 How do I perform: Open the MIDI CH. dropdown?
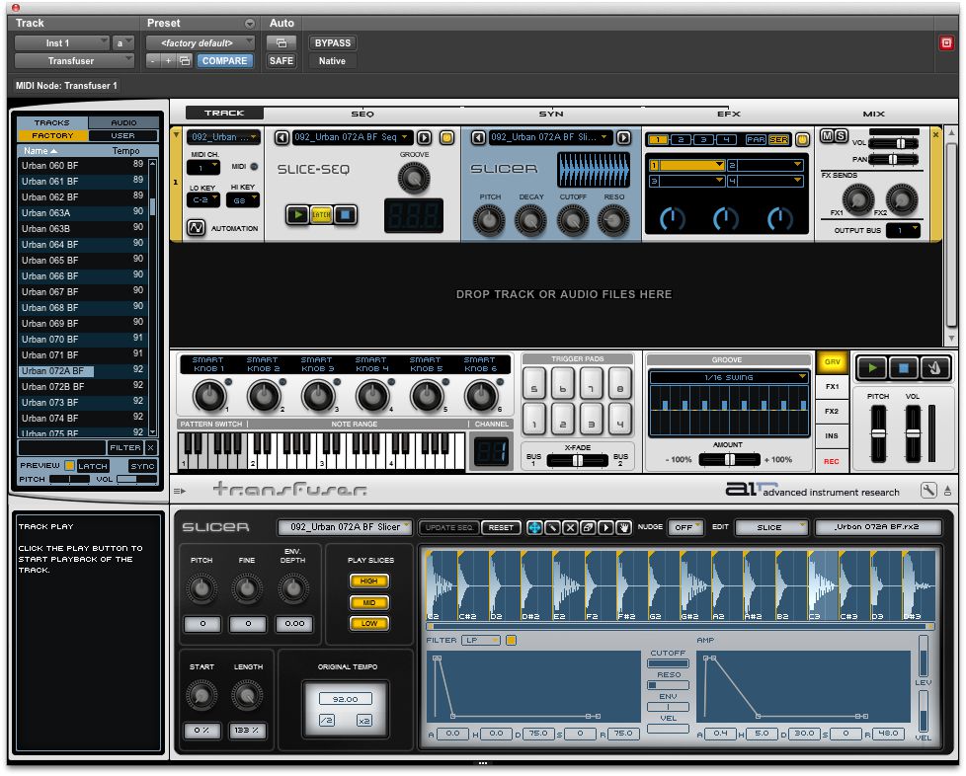[x=203, y=168]
